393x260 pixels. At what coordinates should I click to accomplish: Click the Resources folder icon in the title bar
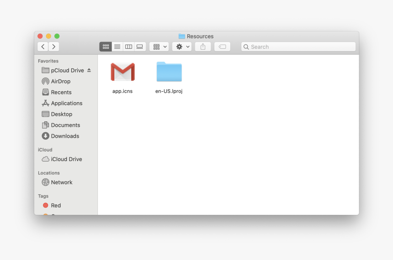tap(182, 36)
